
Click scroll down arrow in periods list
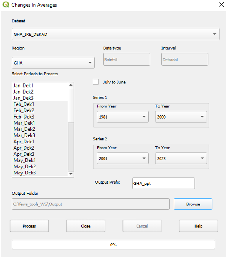pos(71,174)
